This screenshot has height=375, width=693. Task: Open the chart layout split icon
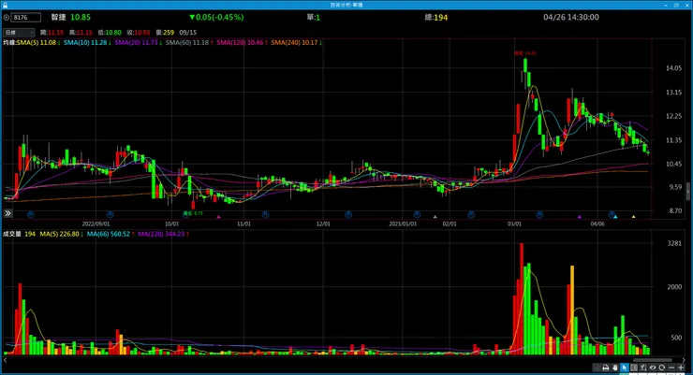coord(634,368)
